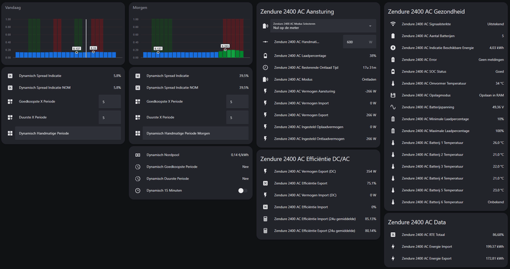Image resolution: width=510 pixels, height=269 pixels.
Task: Click the 17u 31m remaining discharge value
Action: point(370,68)
